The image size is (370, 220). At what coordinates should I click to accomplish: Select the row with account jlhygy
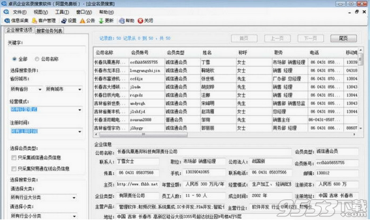click(x=226, y=128)
